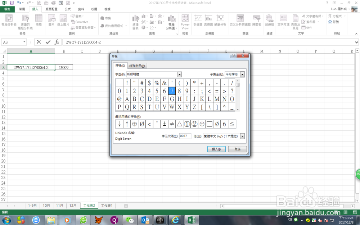Select the @ character in symbol grid
This screenshot has width=360, height=225.
click(x=119, y=99)
